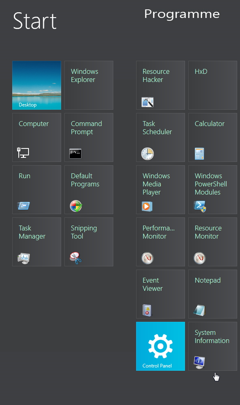Click the Resource Hacker icon
The image size is (240, 405).
(x=148, y=102)
